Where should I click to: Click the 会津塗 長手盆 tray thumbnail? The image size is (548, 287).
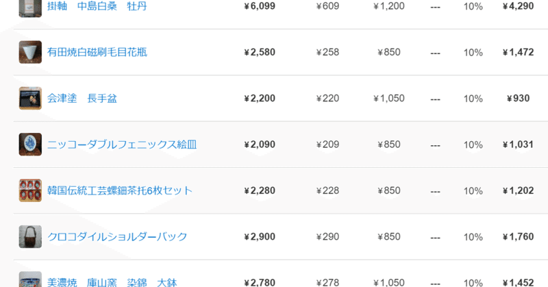click(30, 98)
